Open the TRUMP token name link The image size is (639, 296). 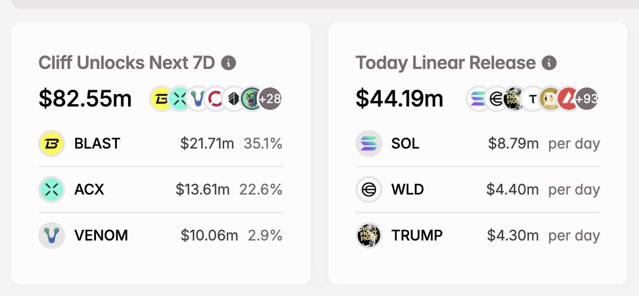[417, 235]
